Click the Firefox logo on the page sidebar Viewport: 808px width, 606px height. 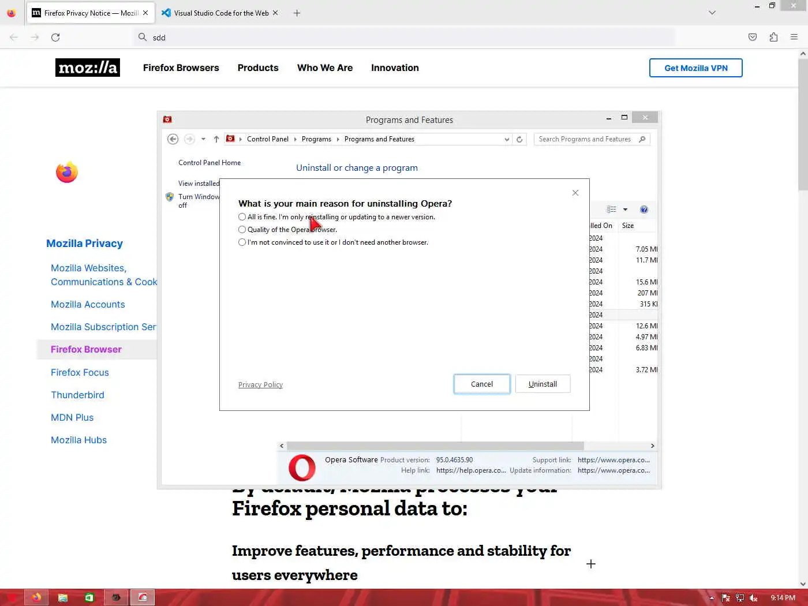click(x=67, y=172)
